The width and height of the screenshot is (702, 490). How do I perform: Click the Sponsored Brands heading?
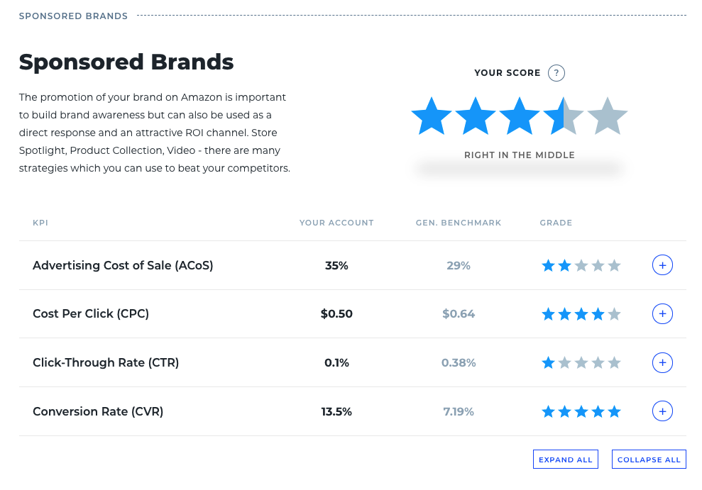126,62
